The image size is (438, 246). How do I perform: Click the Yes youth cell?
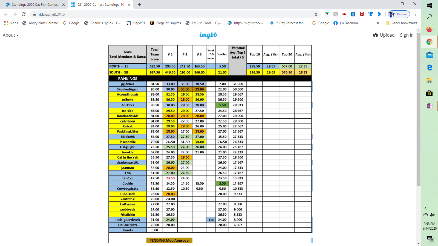(211, 220)
